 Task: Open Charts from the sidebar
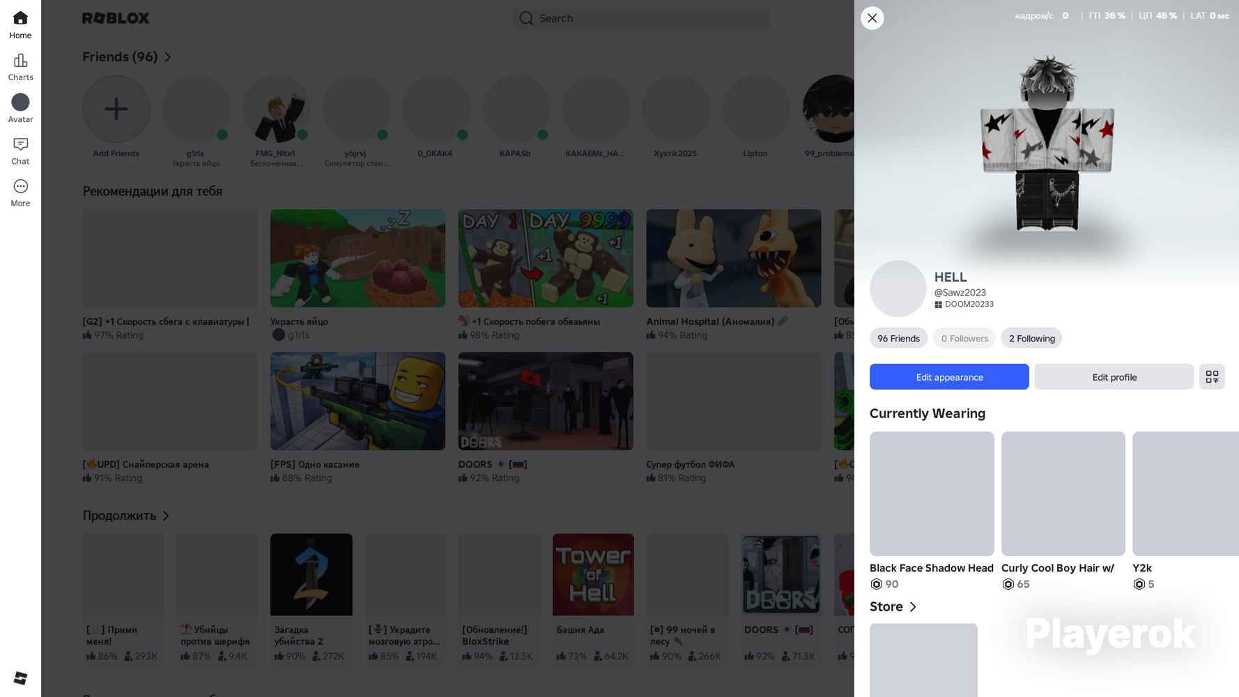coord(20,67)
